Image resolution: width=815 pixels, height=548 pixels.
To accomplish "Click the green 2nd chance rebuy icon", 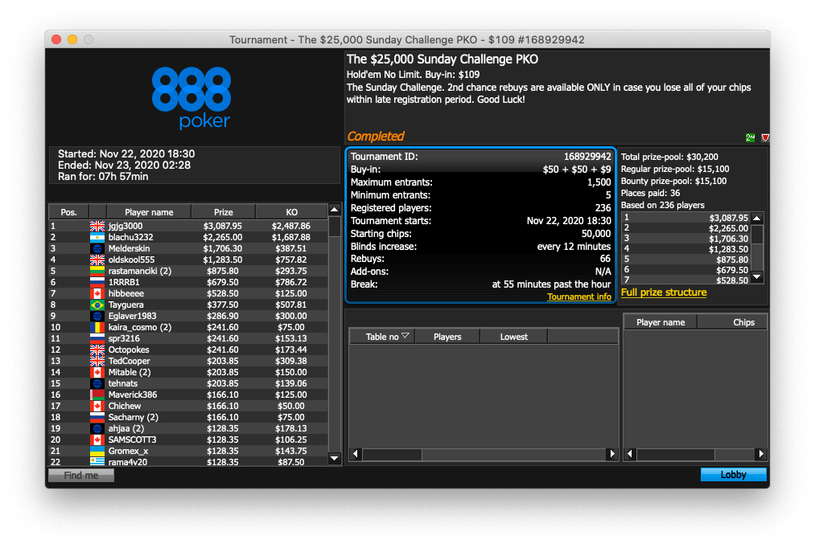I will (x=750, y=137).
